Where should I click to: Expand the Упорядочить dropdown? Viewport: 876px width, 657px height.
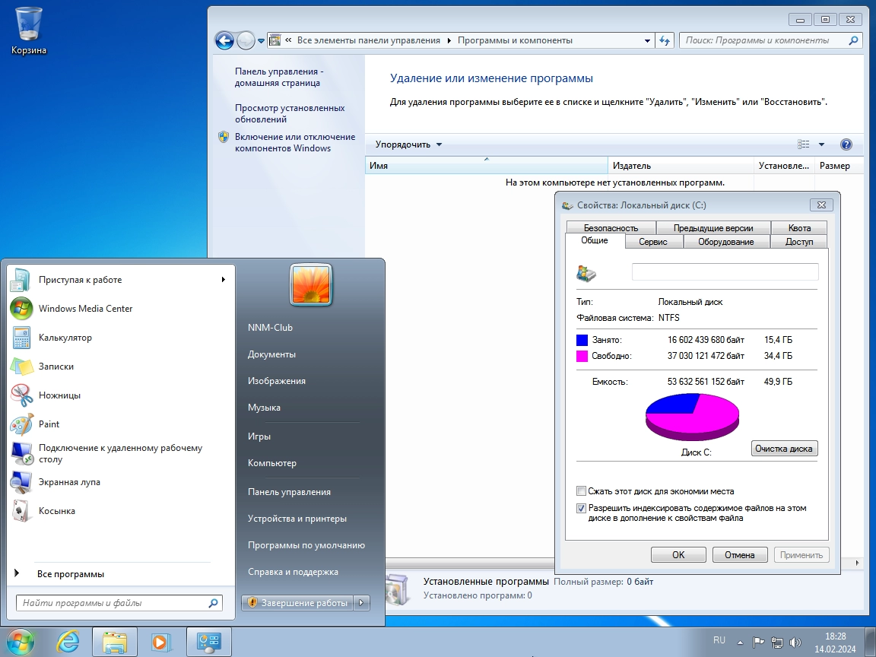pos(408,144)
